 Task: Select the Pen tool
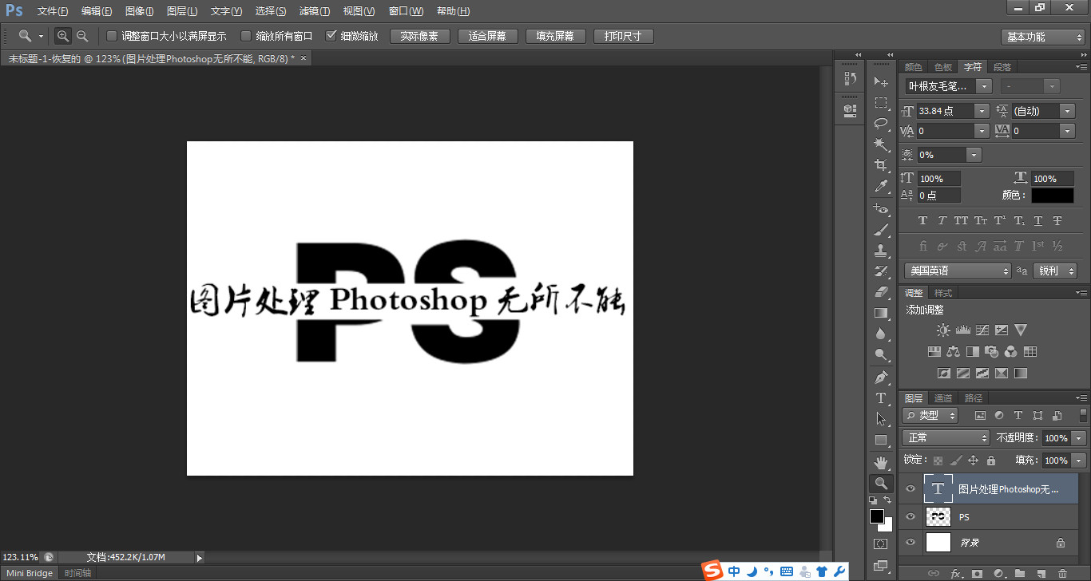pyautogui.click(x=881, y=377)
